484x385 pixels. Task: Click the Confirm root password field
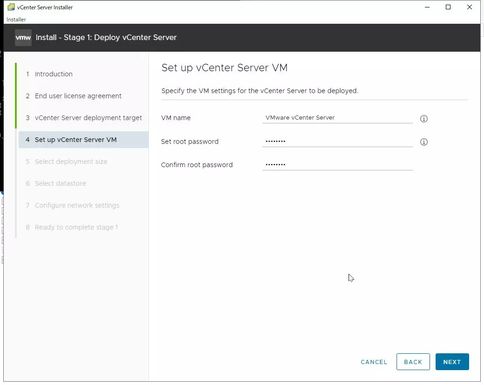pos(337,164)
